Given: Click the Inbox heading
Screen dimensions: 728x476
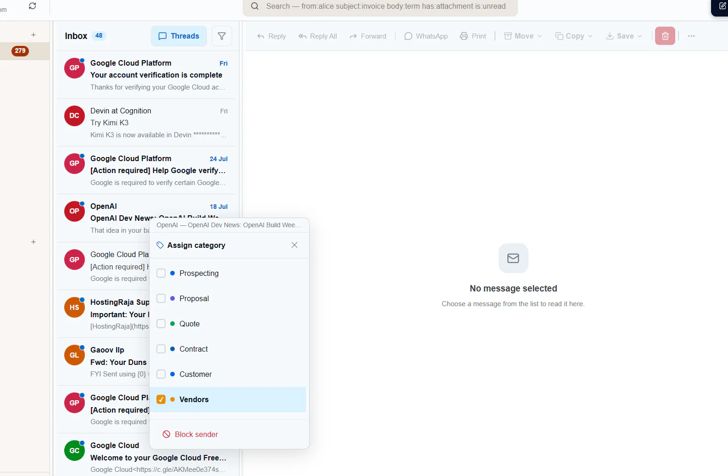Looking at the screenshot, I should coord(76,36).
